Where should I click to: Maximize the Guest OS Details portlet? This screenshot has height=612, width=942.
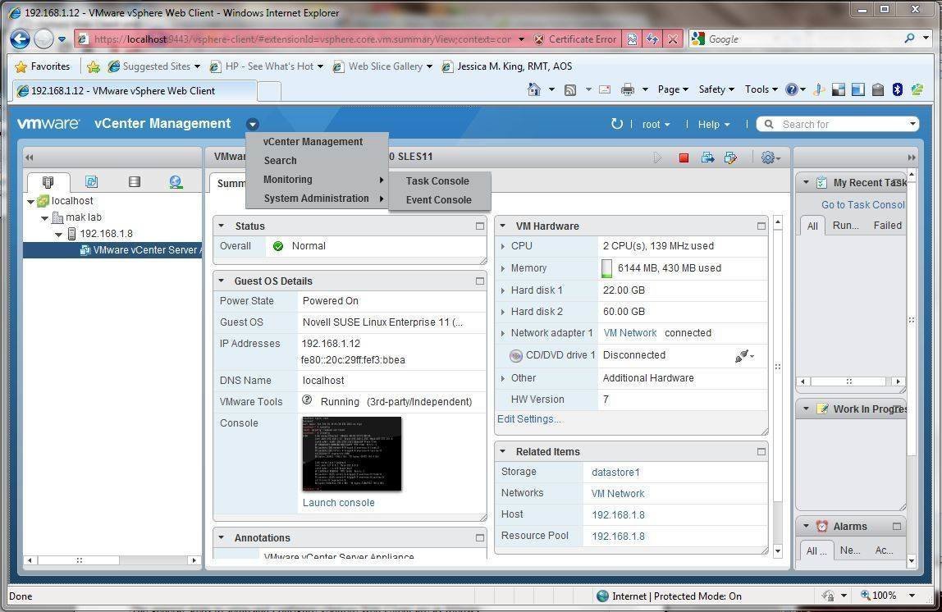(x=479, y=281)
